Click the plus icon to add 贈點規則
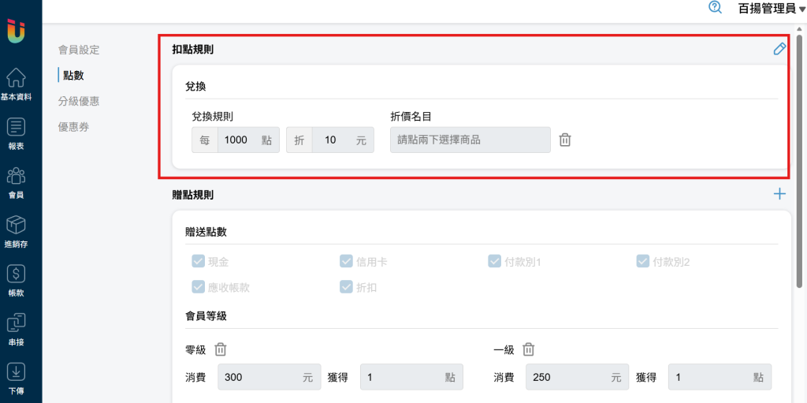This screenshot has height=403, width=807. click(779, 194)
